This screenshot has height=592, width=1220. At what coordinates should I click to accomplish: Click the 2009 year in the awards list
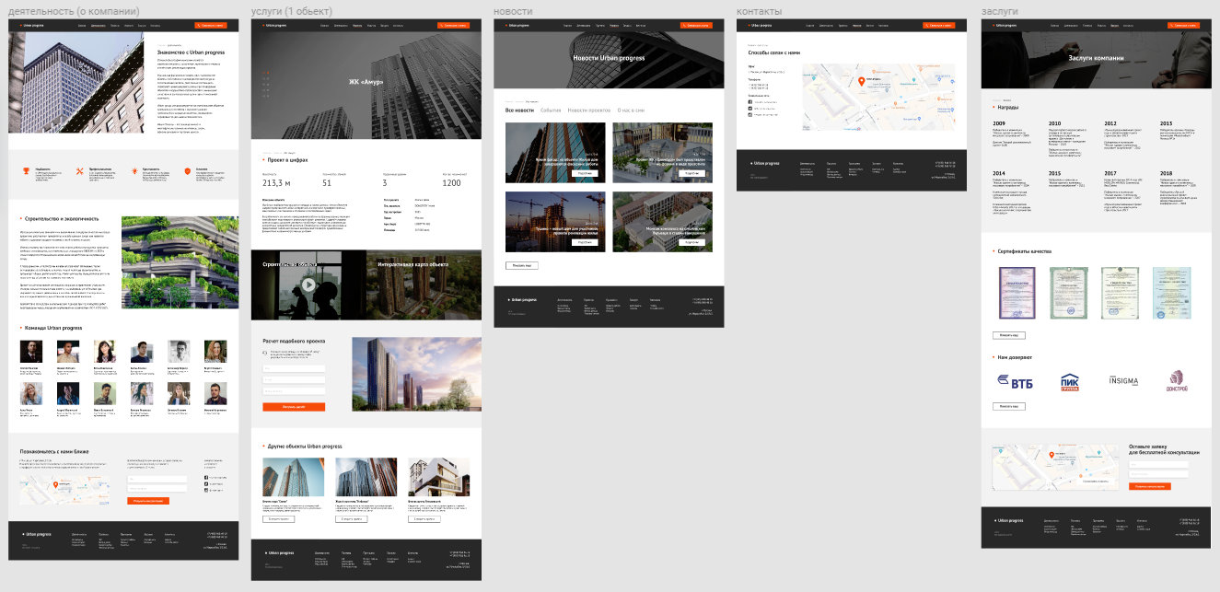999,123
